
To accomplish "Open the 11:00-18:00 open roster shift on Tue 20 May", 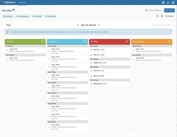I will (x=67, y=109).
